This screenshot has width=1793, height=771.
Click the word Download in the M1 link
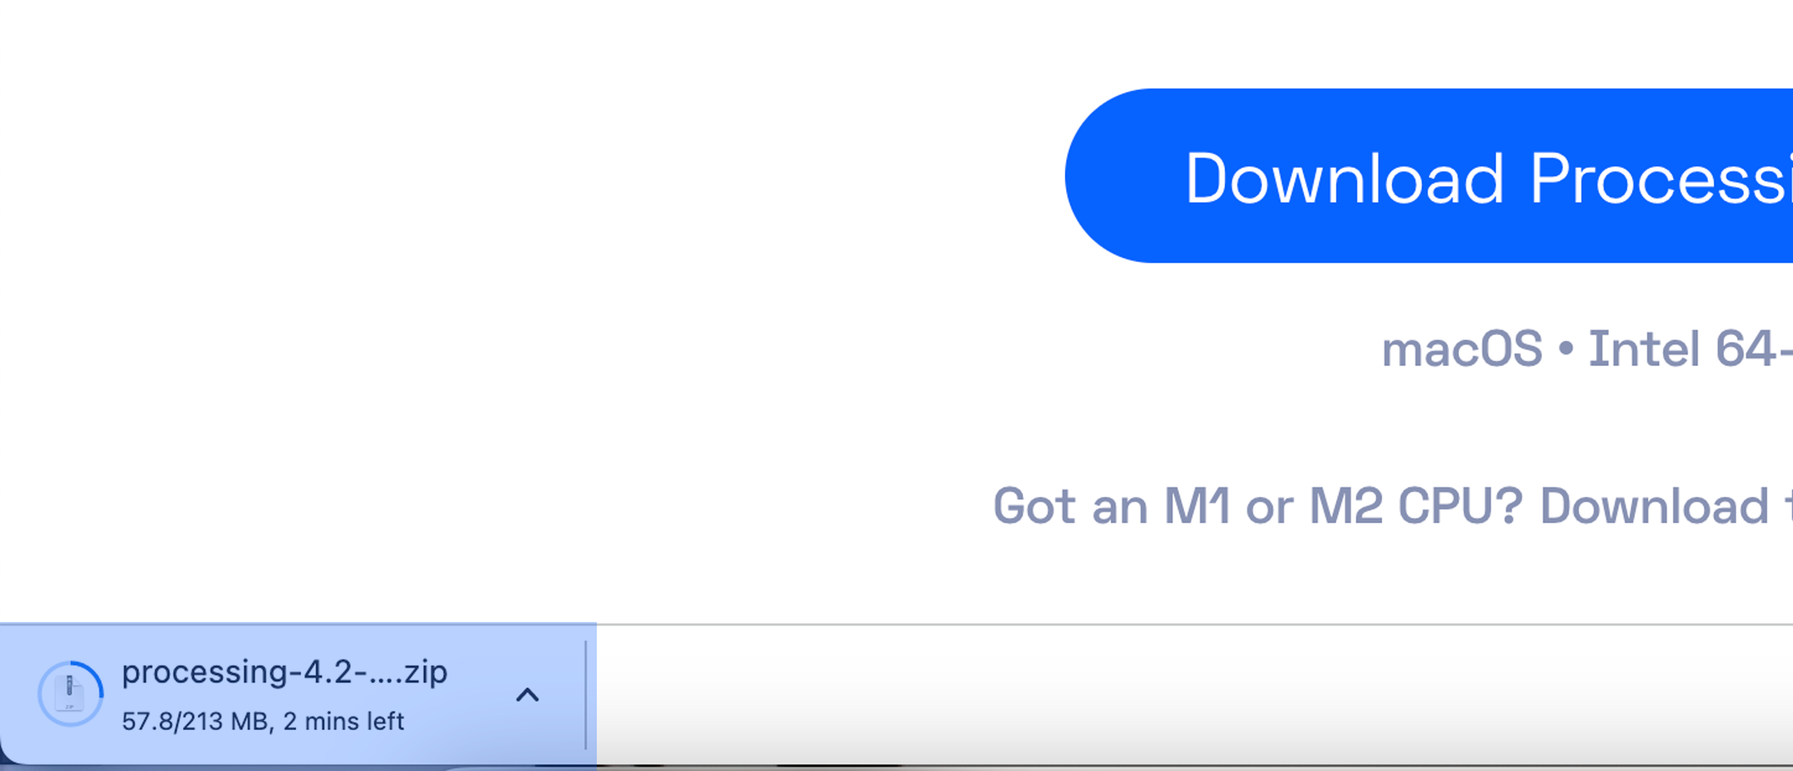(x=1655, y=506)
